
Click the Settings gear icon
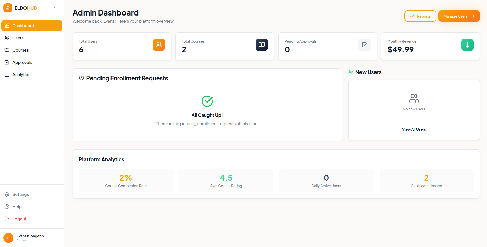coord(7,194)
